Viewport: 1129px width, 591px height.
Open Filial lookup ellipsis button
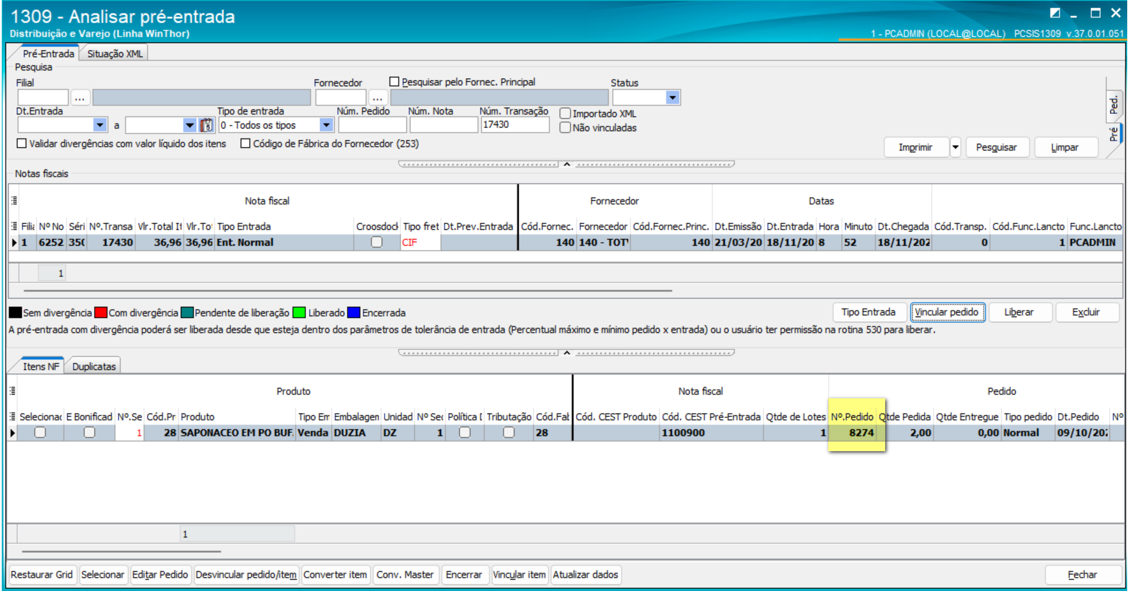[x=80, y=98]
